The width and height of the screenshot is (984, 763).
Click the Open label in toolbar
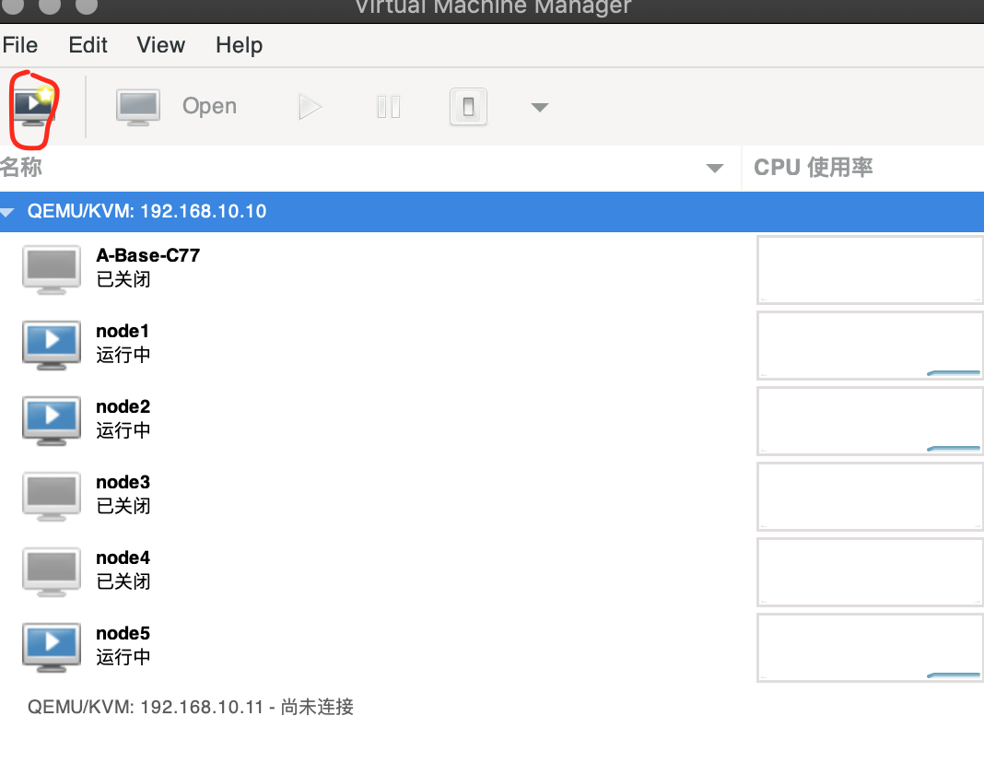click(x=209, y=106)
